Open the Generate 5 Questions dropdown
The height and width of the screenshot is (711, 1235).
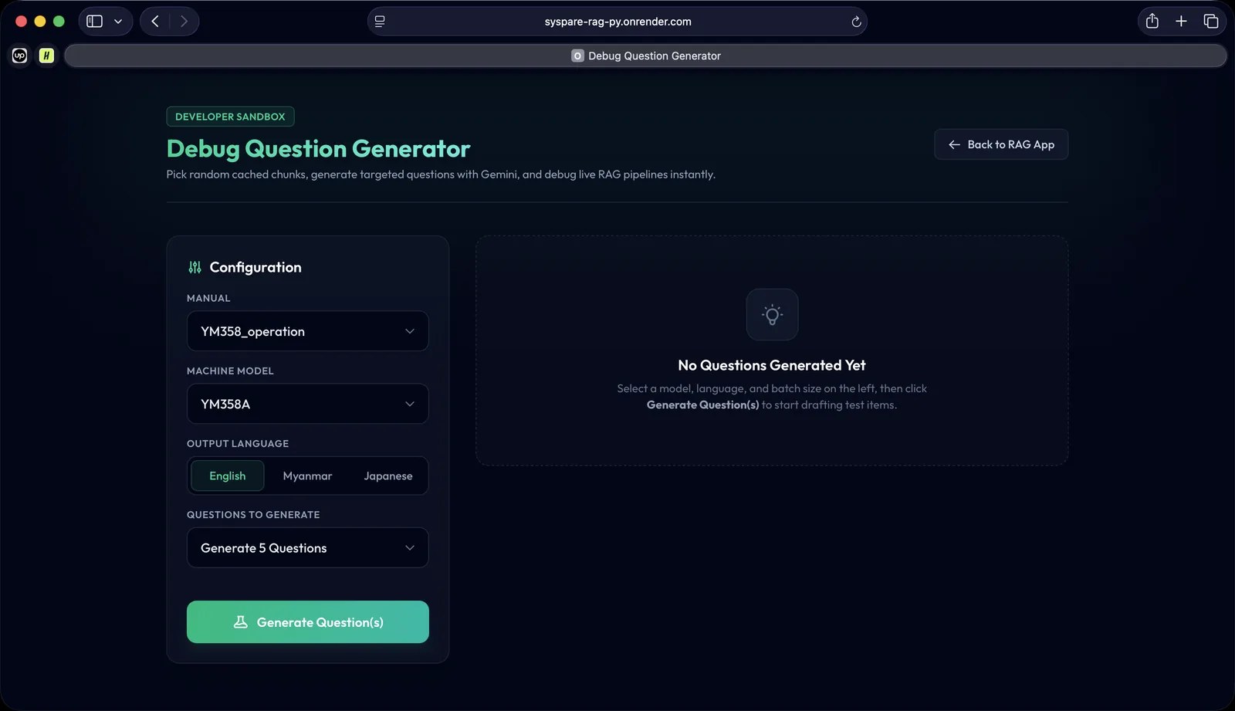pyautogui.click(x=307, y=547)
